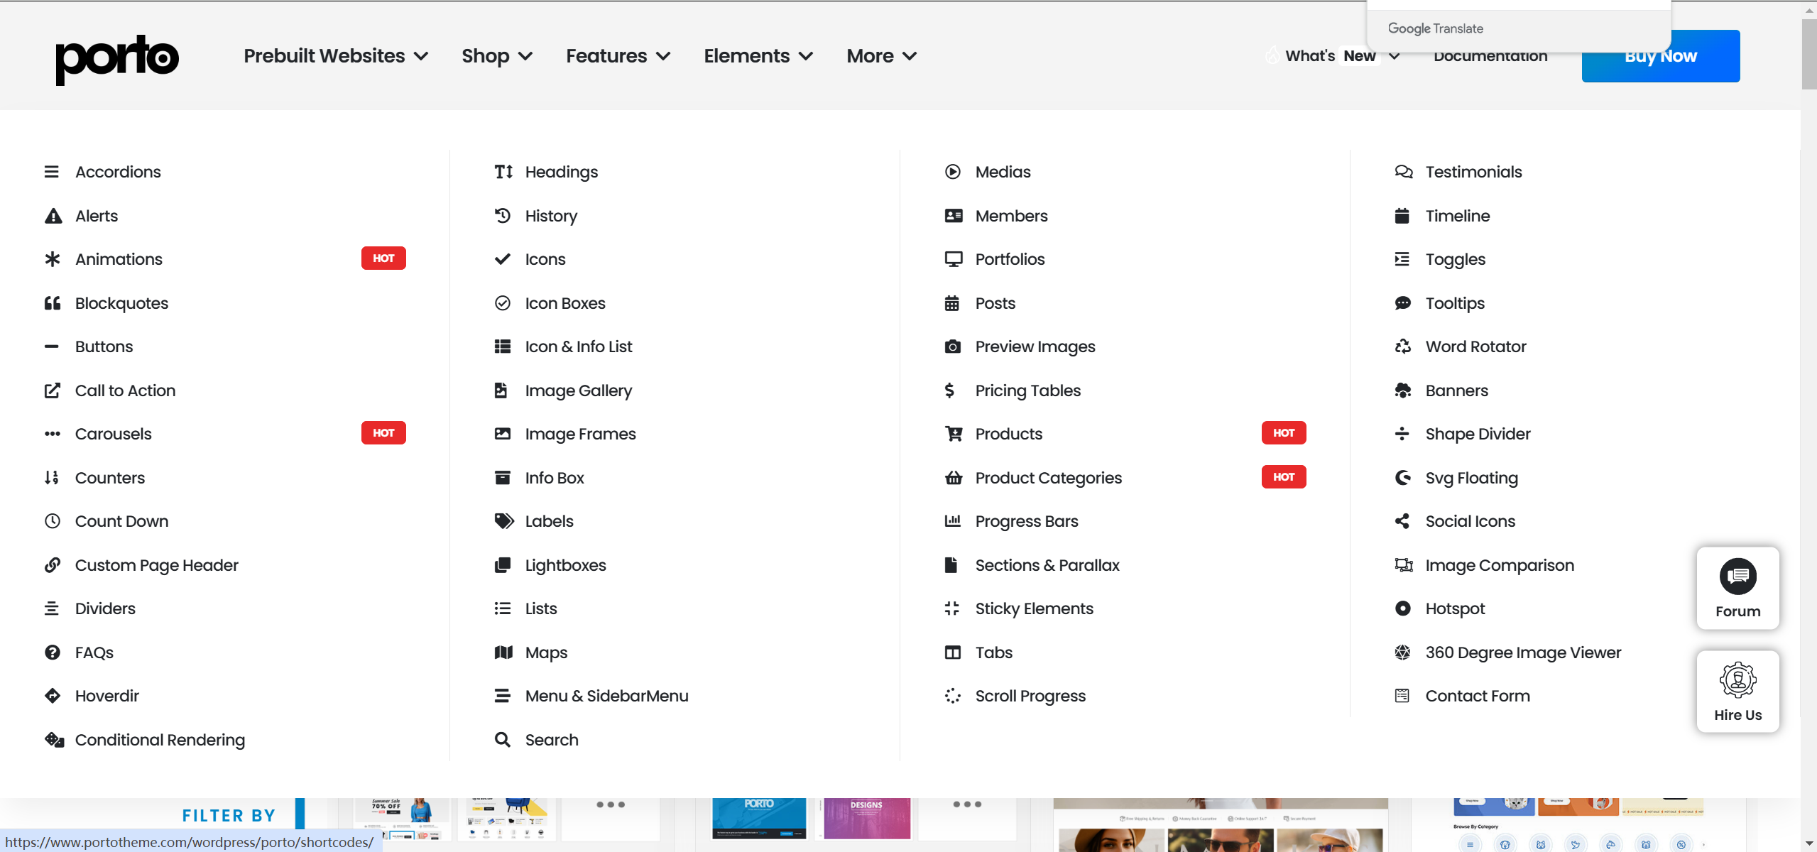The height and width of the screenshot is (852, 1817).
Task: Click the Porto logo
Action: tap(116, 58)
